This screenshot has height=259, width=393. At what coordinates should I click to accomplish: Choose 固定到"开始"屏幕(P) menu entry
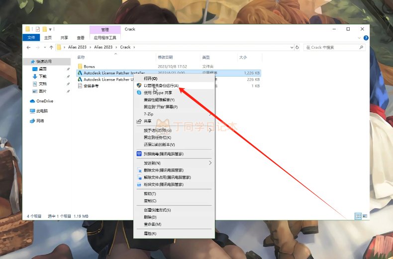coord(174,107)
